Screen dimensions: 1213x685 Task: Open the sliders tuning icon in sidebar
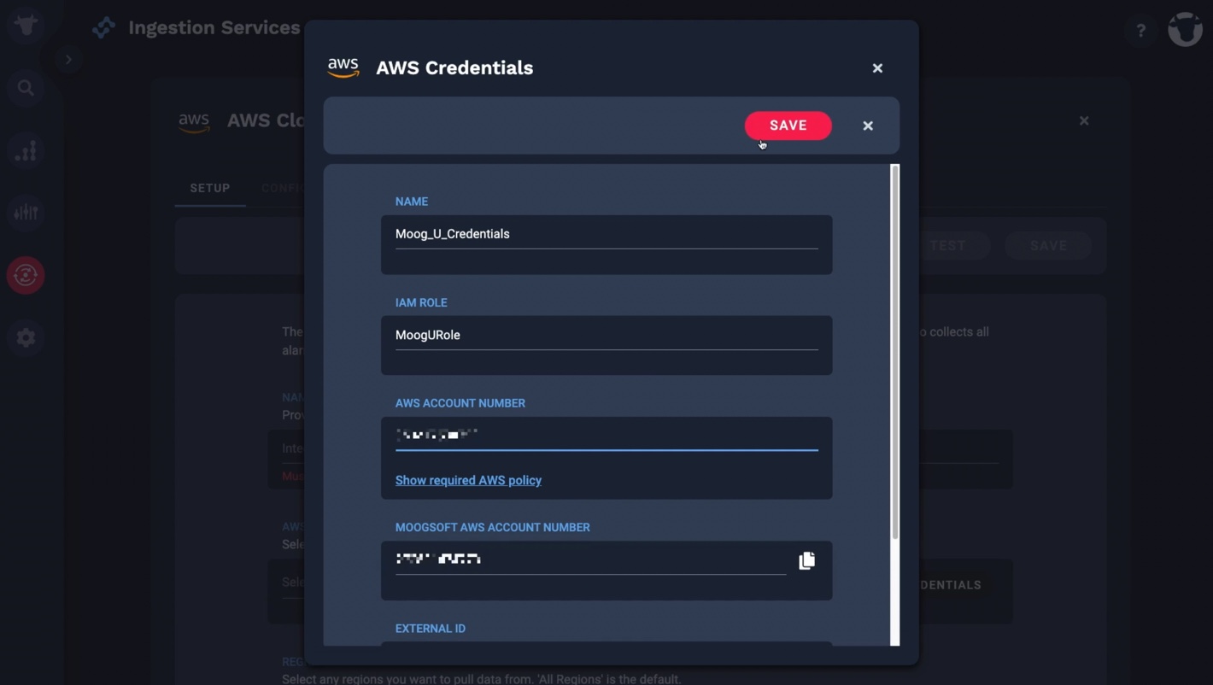[26, 213]
